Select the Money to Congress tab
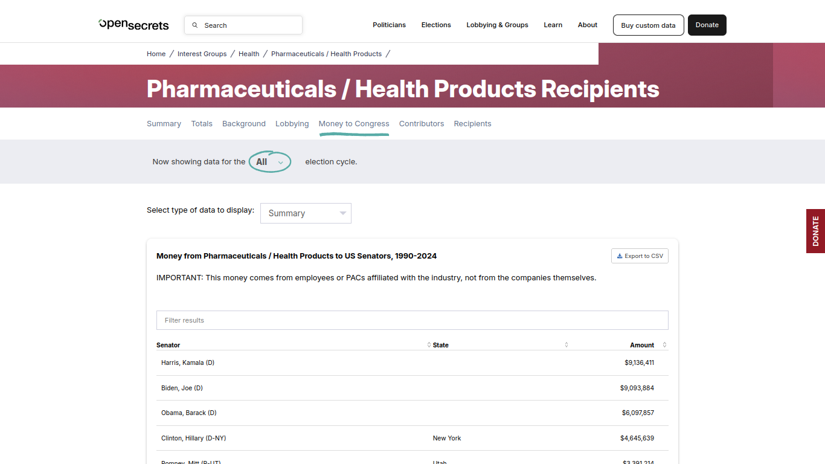Screen dimensions: 825x464 click(x=354, y=123)
